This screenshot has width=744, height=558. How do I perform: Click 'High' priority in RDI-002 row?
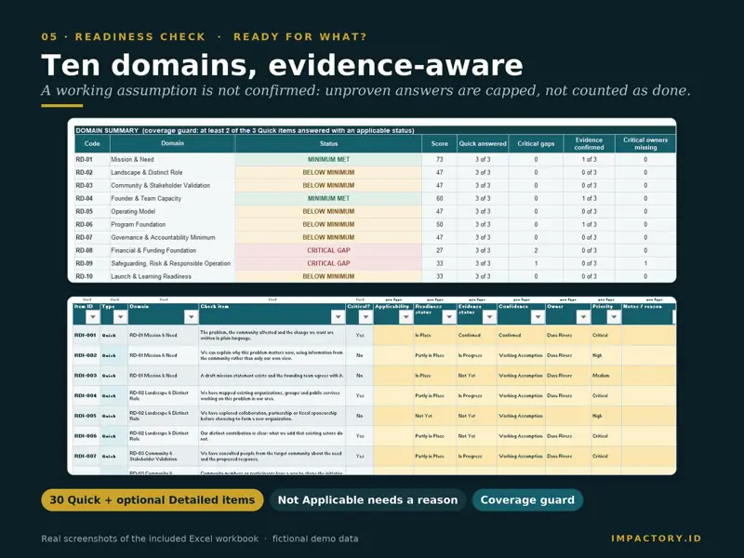tap(606, 355)
